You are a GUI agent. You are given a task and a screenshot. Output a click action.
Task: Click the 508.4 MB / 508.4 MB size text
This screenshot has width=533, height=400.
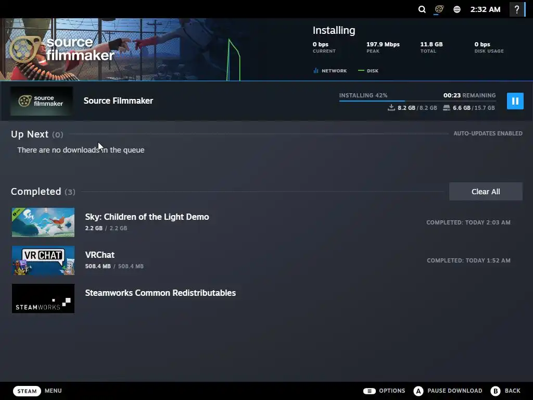(114, 266)
